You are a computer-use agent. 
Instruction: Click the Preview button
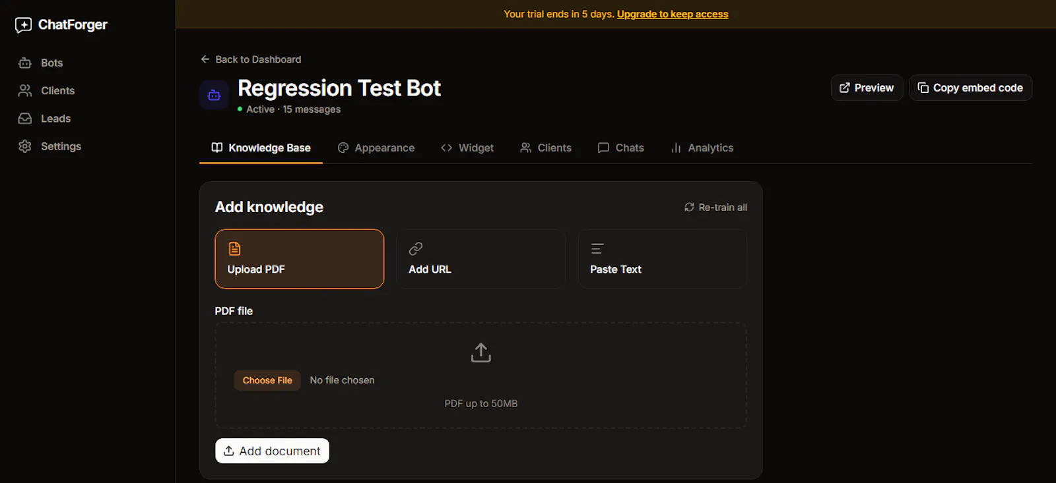coord(866,88)
